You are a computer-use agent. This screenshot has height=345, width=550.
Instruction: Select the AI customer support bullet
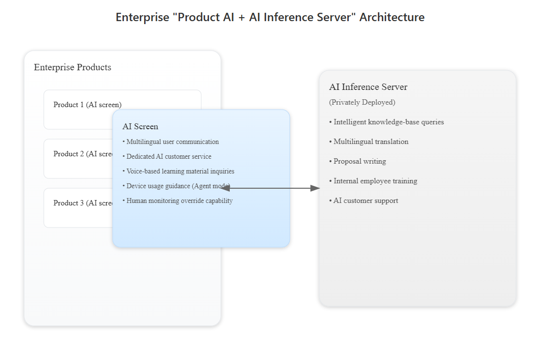(x=364, y=201)
